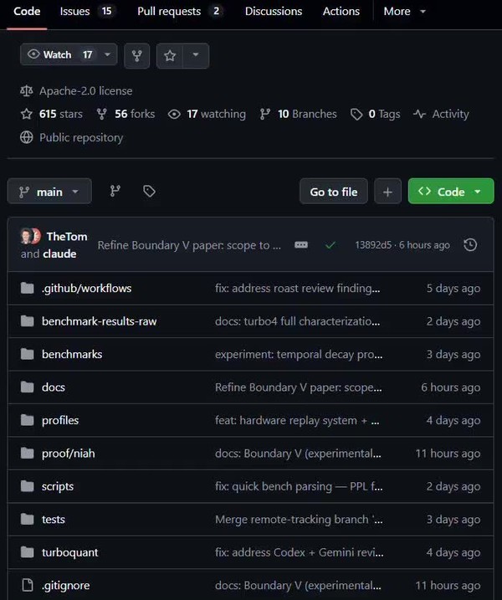
Task: Open the 10 Branches link
Action: coord(299,114)
